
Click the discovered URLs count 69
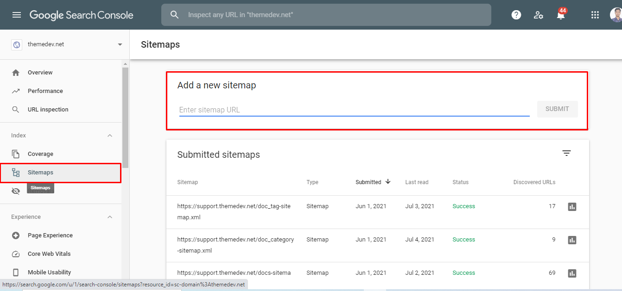[x=552, y=273]
